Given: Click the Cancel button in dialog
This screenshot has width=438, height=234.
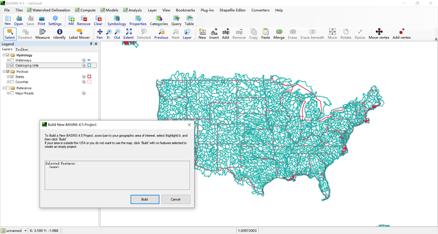Looking at the screenshot, I should [176, 199].
